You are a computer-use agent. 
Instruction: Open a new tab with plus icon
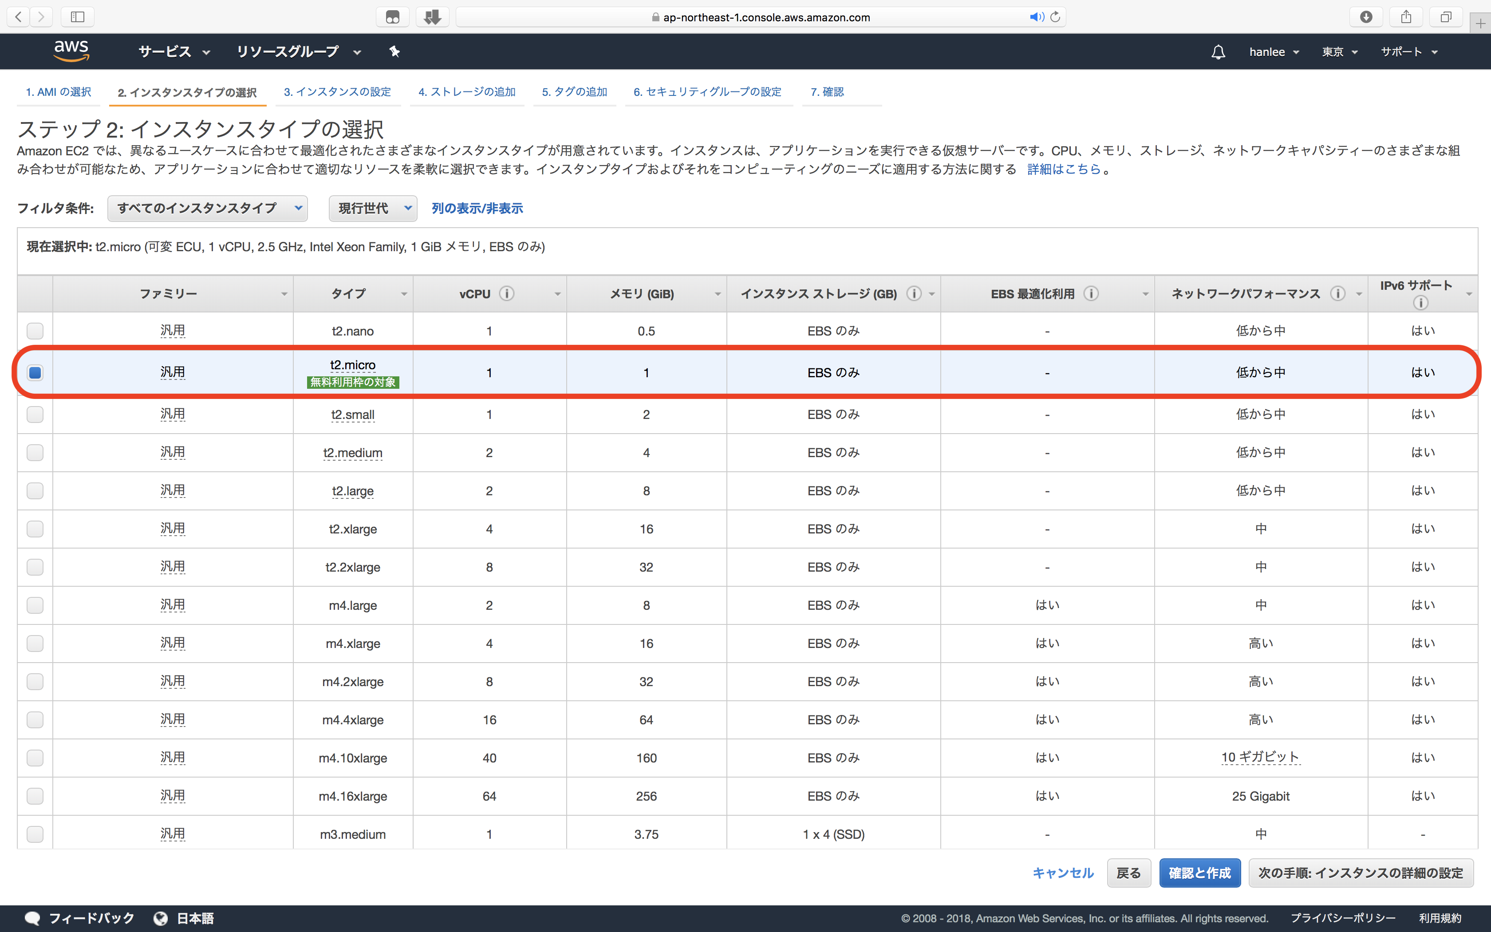click(x=1480, y=24)
